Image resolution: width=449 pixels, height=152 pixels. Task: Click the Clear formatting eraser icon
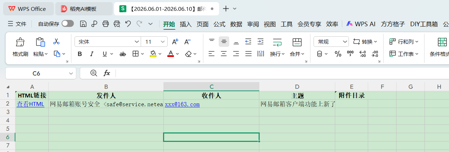[x=189, y=54]
